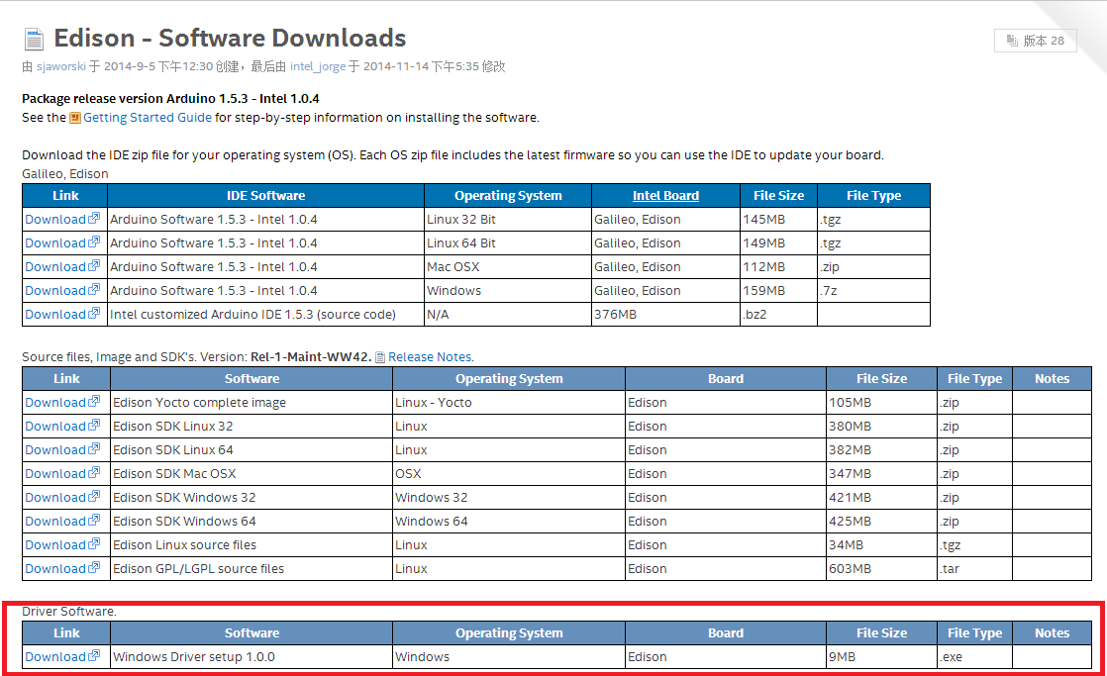Open intel_jorge's profile link

click(318, 66)
